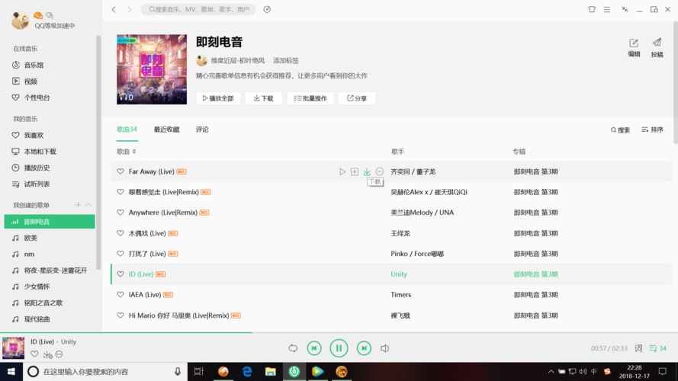Screen dimensions: 678x381
Task: Click the 分享 share button
Action: (x=357, y=98)
